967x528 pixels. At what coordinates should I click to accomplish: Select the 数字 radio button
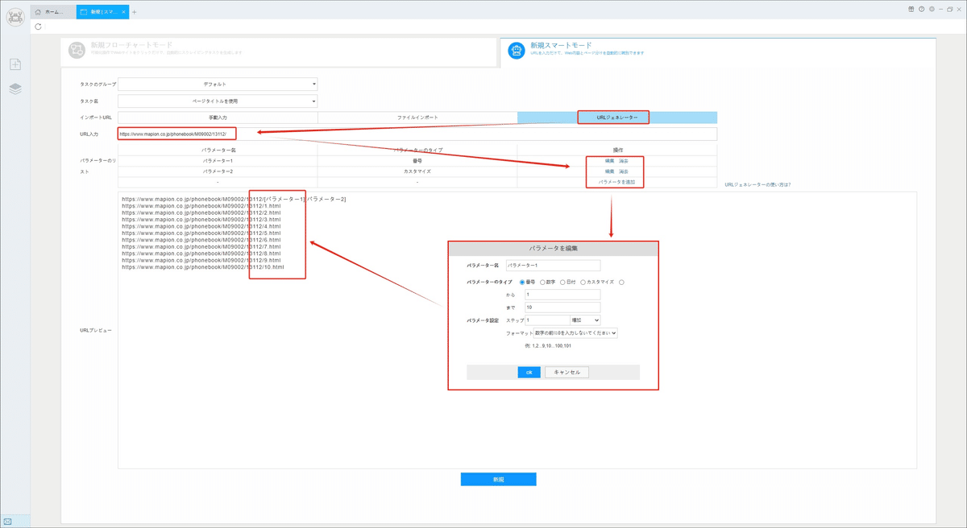(x=542, y=283)
